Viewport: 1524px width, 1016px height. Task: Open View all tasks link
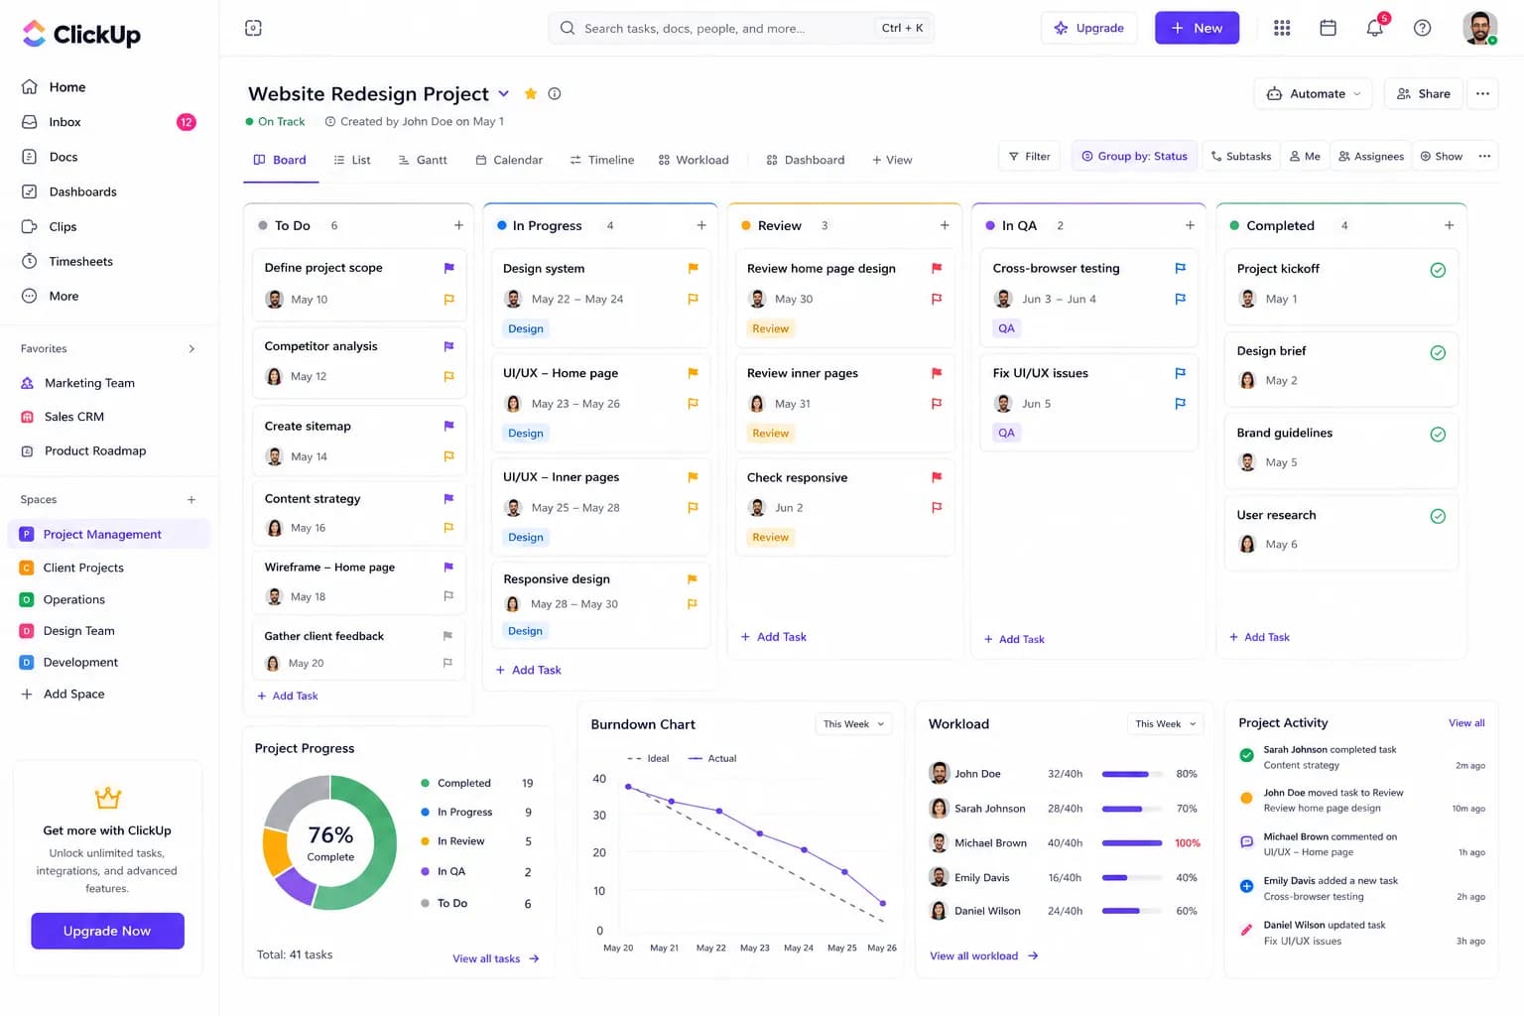(x=496, y=958)
